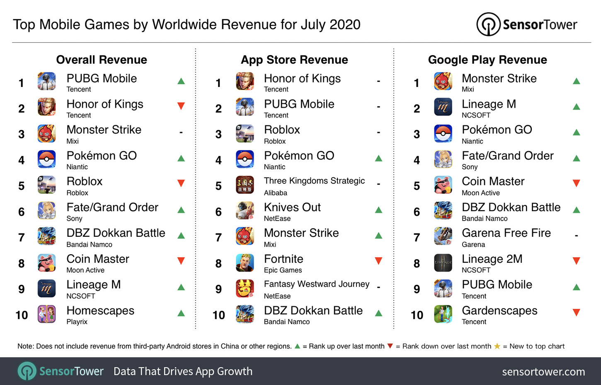Click the Homescapes game icon
The width and height of the screenshot is (601, 385).
(x=46, y=314)
